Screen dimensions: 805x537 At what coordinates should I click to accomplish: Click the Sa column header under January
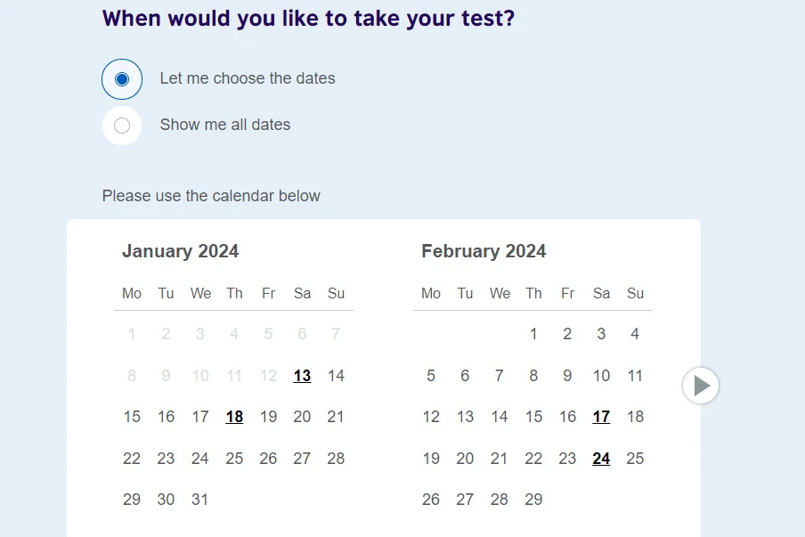pyautogui.click(x=302, y=293)
